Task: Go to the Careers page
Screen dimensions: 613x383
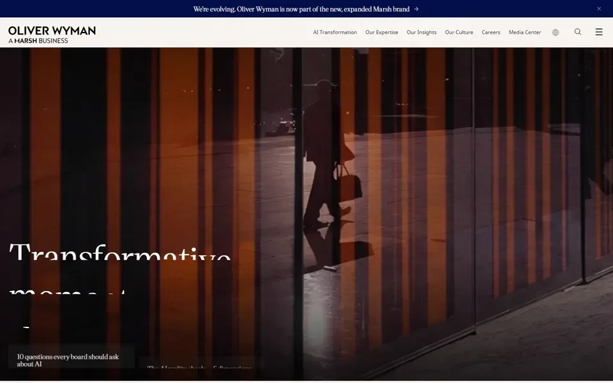Action: [x=490, y=33]
